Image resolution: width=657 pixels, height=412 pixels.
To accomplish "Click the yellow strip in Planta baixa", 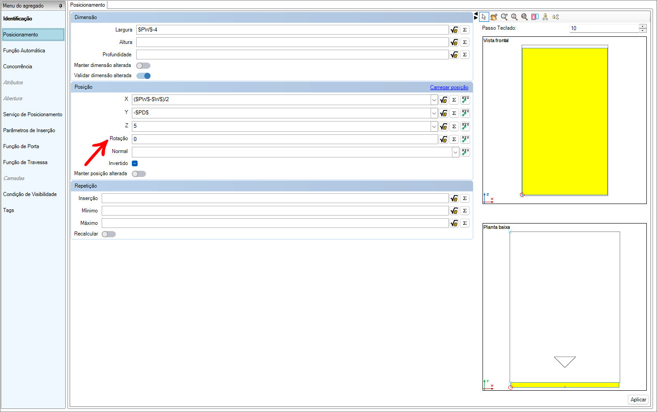I will click(565, 385).
